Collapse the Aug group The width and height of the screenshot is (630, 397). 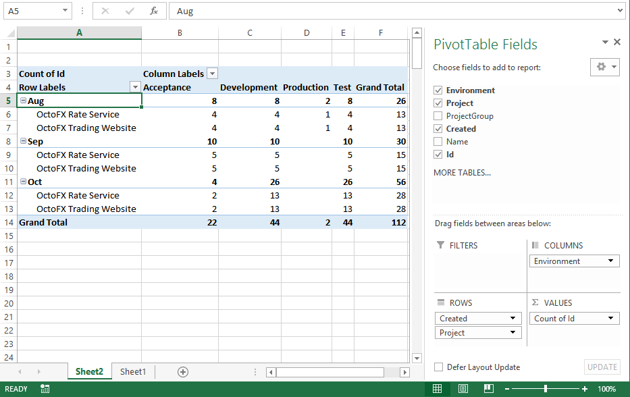pyautogui.click(x=24, y=101)
